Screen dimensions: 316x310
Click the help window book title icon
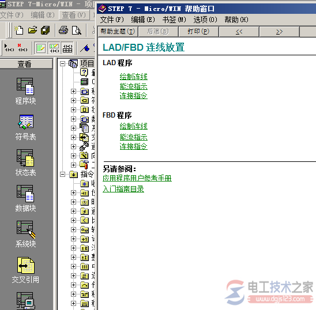[102, 9]
